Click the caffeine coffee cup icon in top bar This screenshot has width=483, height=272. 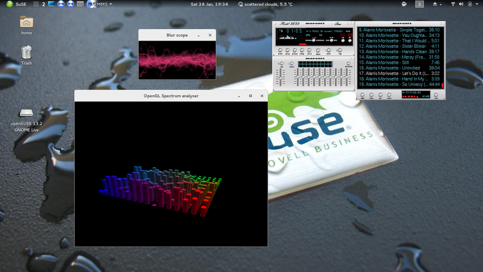pyautogui.click(x=404, y=4)
